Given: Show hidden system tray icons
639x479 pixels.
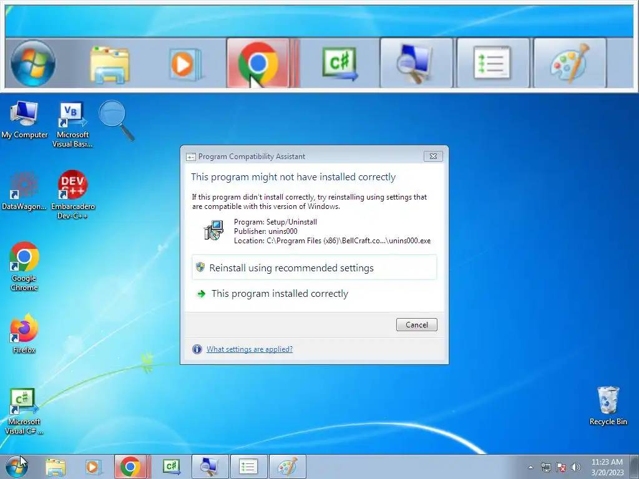Looking at the screenshot, I should coord(530,467).
